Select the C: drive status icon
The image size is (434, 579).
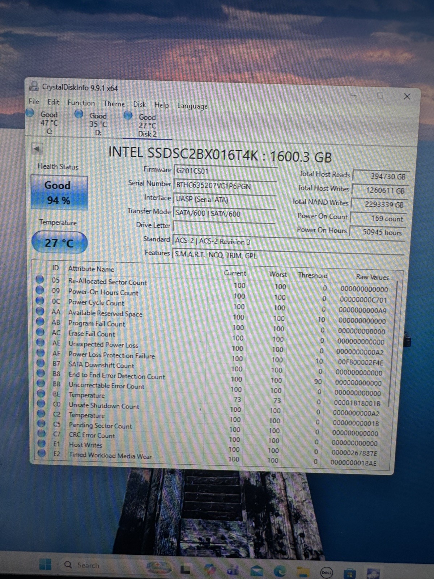(x=30, y=113)
